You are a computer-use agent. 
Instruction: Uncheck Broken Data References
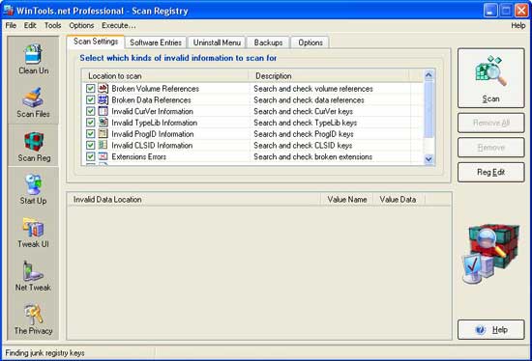click(90, 99)
